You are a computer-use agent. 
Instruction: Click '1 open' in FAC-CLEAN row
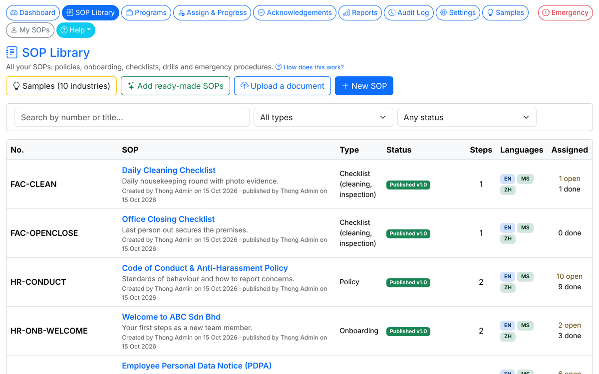tap(570, 179)
